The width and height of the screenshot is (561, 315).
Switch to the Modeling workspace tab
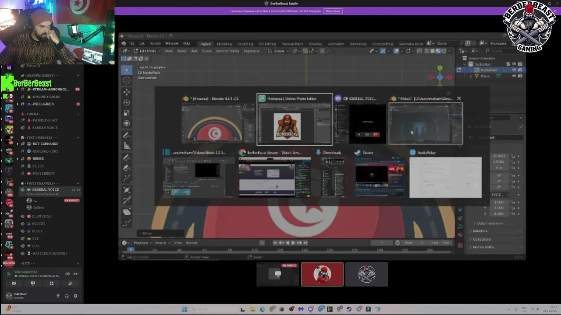[x=224, y=44]
